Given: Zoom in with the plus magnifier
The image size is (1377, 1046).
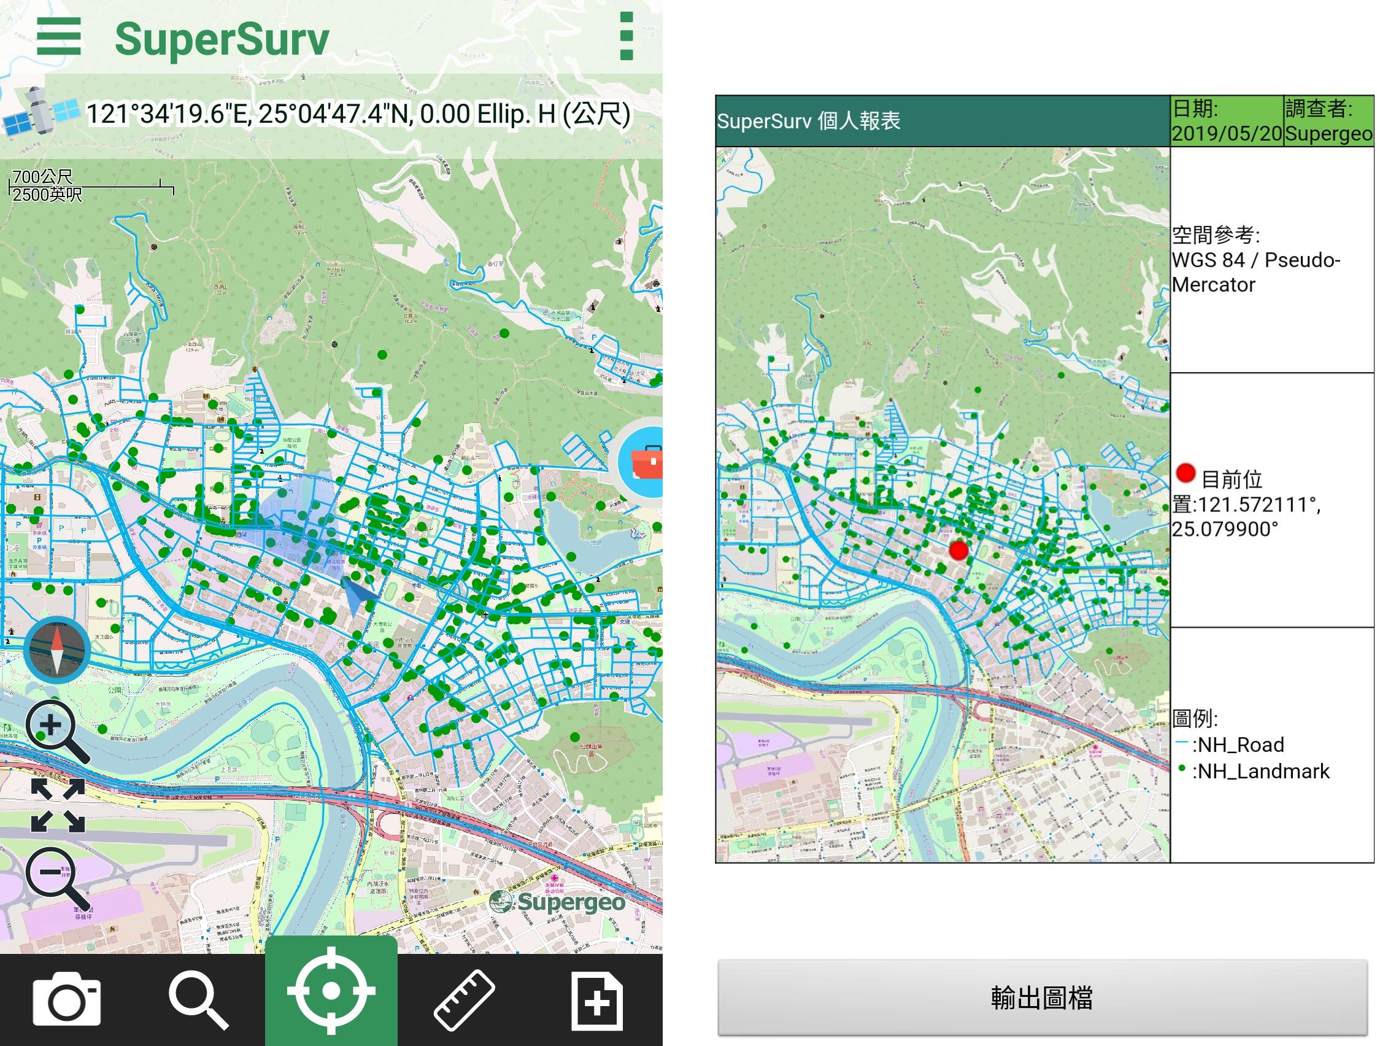Looking at the screenshot, I should pos(58,732).
